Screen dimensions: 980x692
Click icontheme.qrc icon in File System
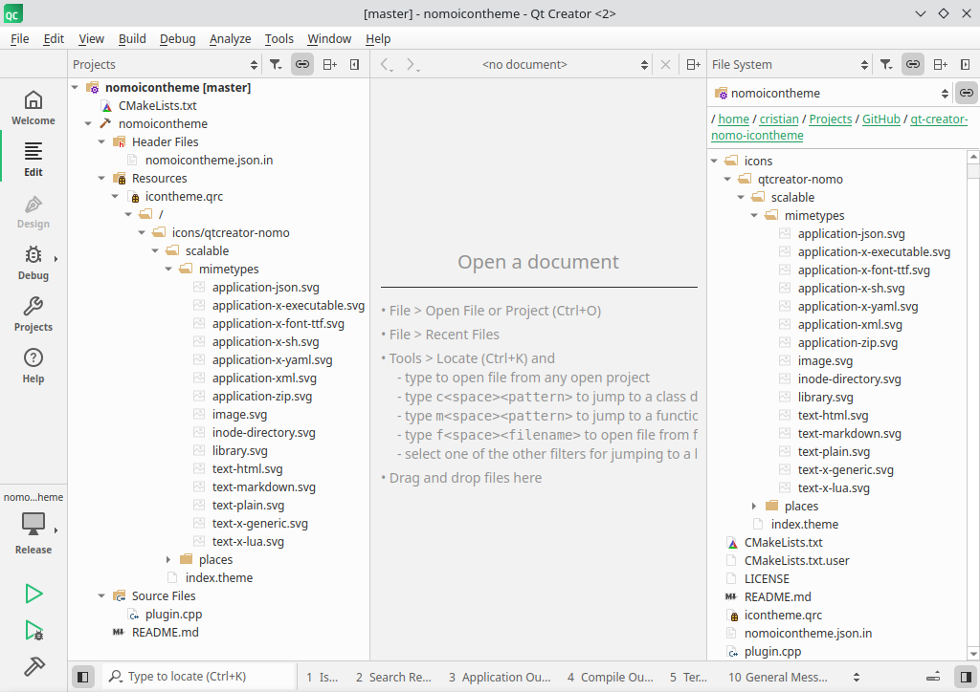732,616
